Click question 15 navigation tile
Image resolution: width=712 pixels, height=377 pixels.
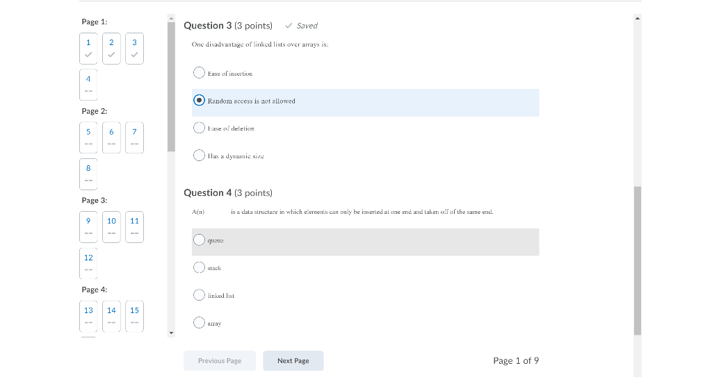click(134, 316)
